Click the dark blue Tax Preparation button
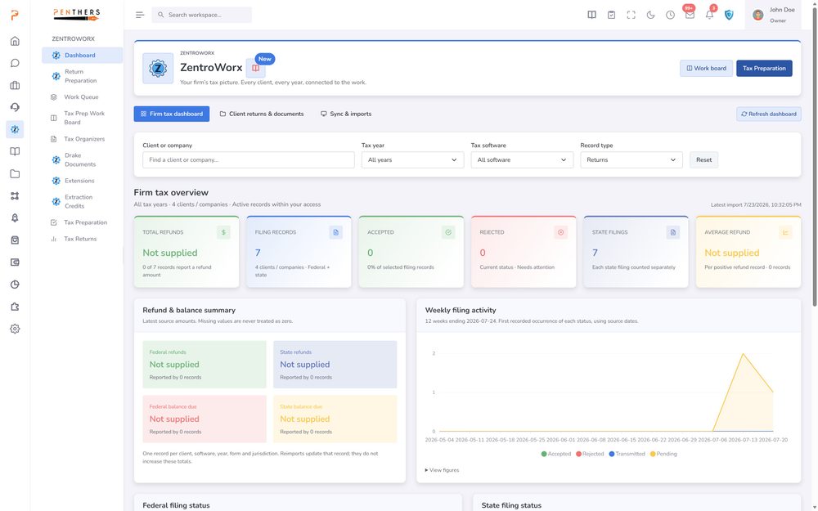 (x=764, y=69)
